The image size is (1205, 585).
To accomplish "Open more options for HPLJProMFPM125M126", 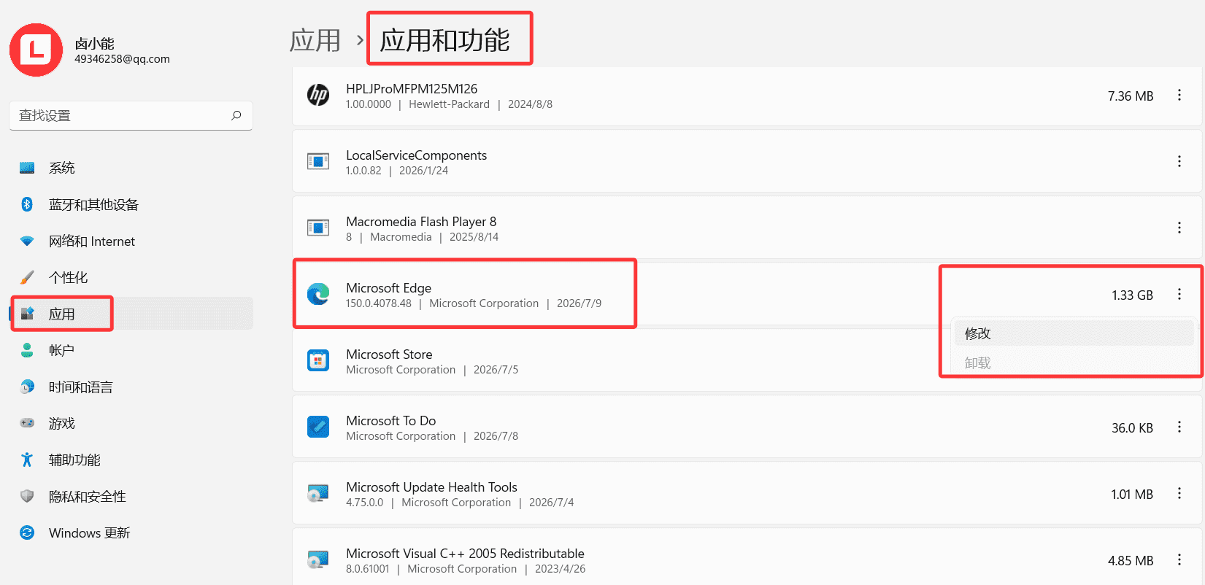I will (x=1179, y=95).
